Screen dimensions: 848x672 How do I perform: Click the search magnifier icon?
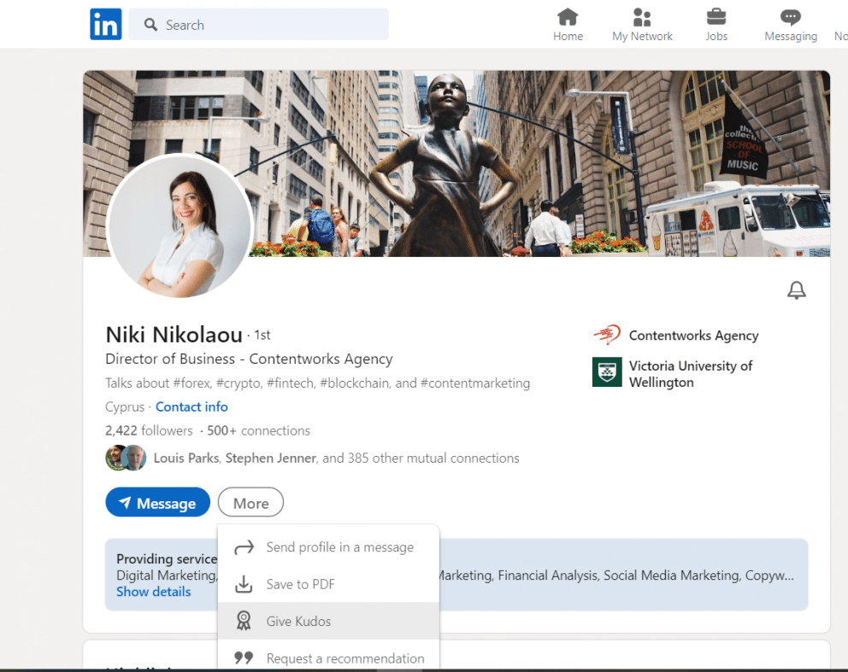pyautogui.click(x=150, y=25)
